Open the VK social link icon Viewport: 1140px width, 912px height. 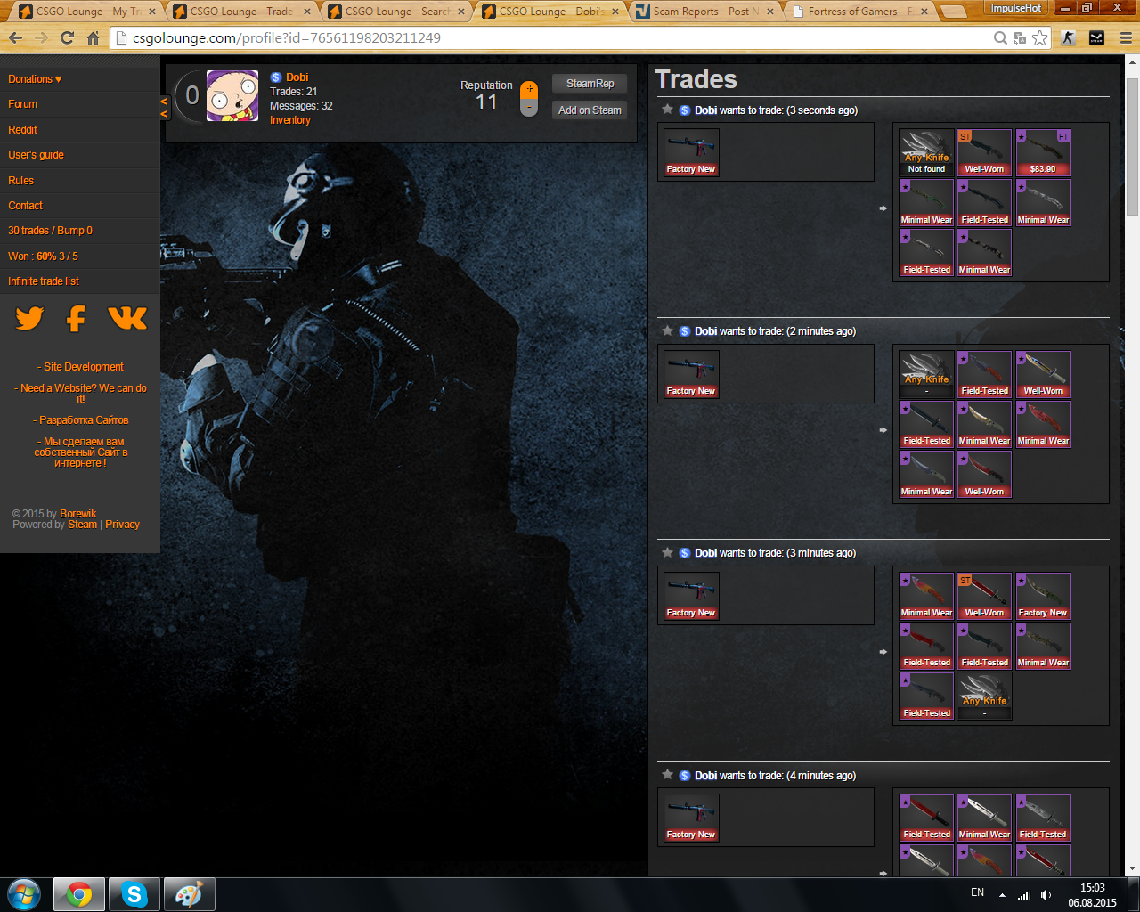point(127,318)
